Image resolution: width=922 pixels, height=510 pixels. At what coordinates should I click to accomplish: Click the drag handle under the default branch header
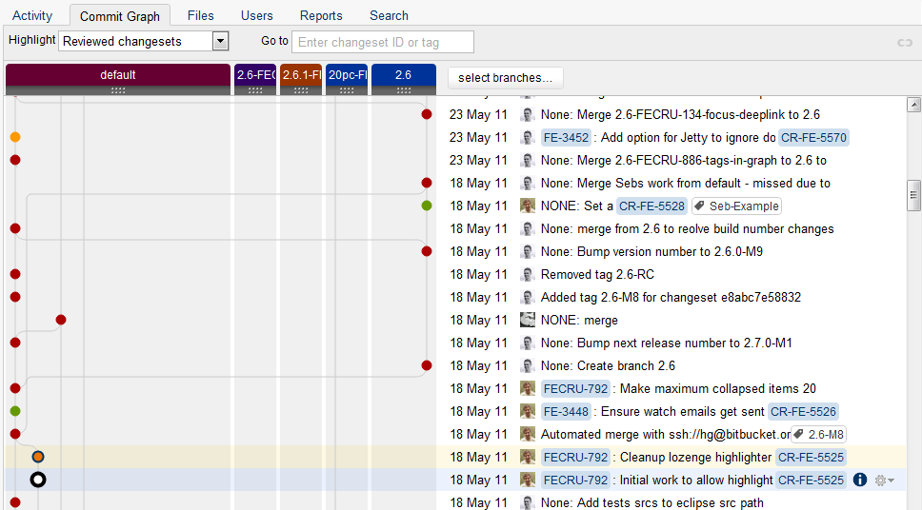[x=118, y=90]
